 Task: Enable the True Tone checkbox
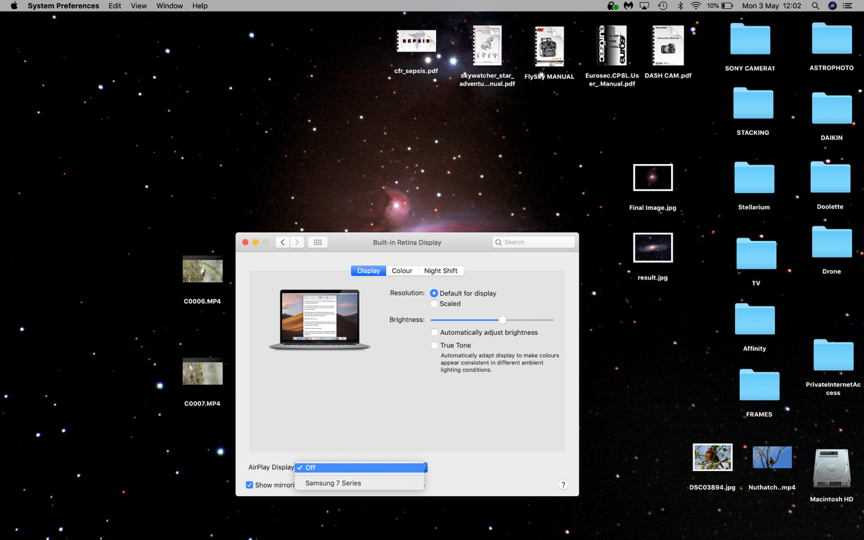[x=435, y=345]
